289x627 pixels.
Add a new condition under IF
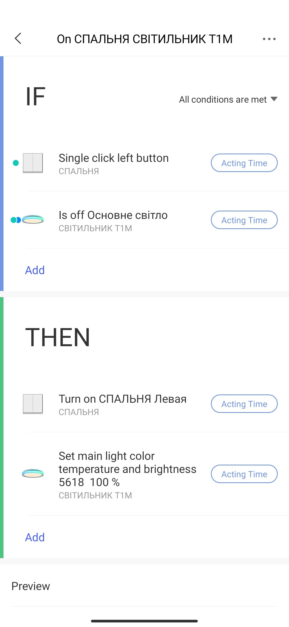coord(35,270)
